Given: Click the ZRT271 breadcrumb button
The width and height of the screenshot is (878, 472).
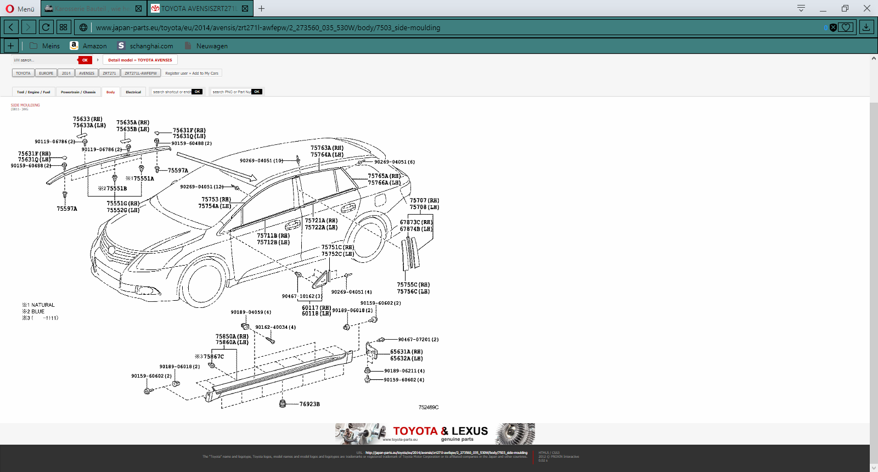Looking at the screenshot, I should pyautogui.click(x=109, y=73).
